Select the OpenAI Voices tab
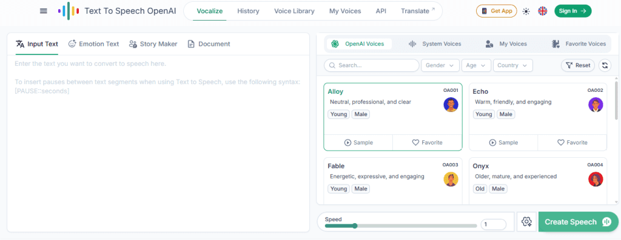The width and height of the screenshot is (621, 240). pos(358,44)
